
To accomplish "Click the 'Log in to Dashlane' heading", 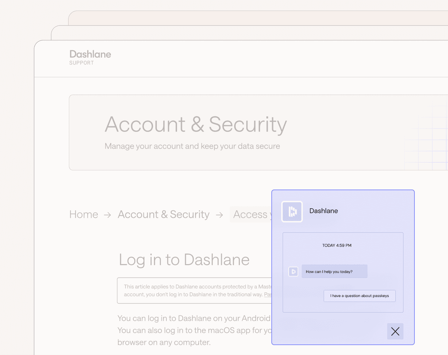I will (184, 260).
